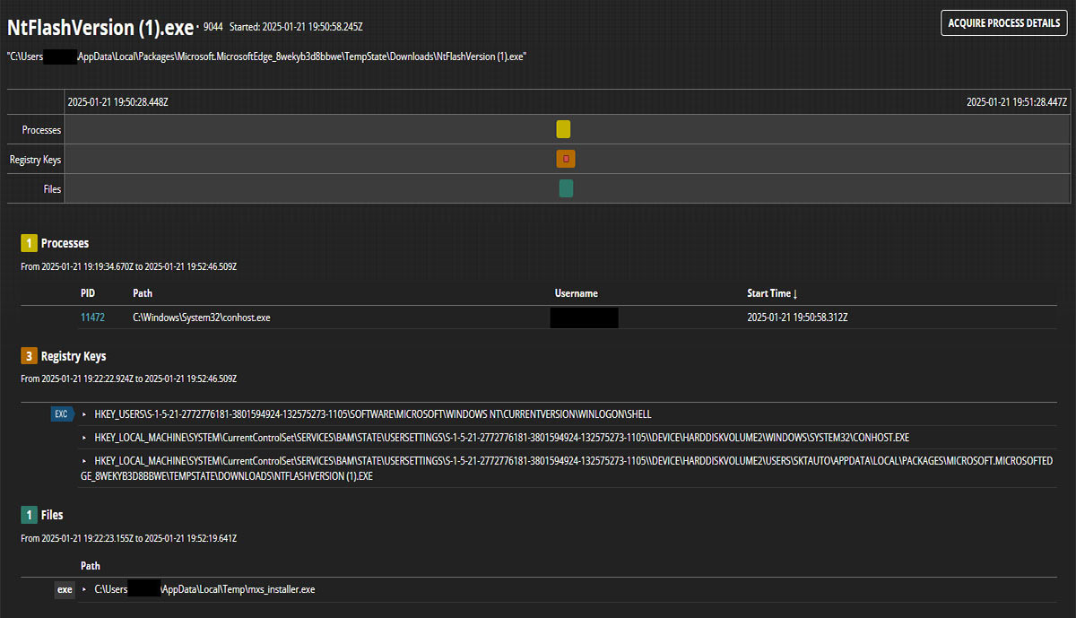Expand the mxs_installer.exe file entry
1076x618 pixels.
click(x=84, y=589)
